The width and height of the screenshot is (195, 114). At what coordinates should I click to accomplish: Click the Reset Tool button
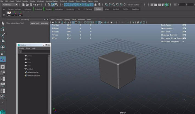[35, 24]
